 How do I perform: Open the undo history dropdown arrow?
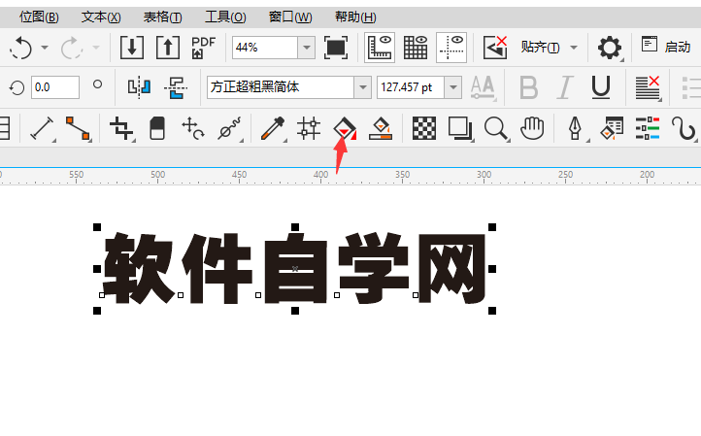[x=45, y=47]
